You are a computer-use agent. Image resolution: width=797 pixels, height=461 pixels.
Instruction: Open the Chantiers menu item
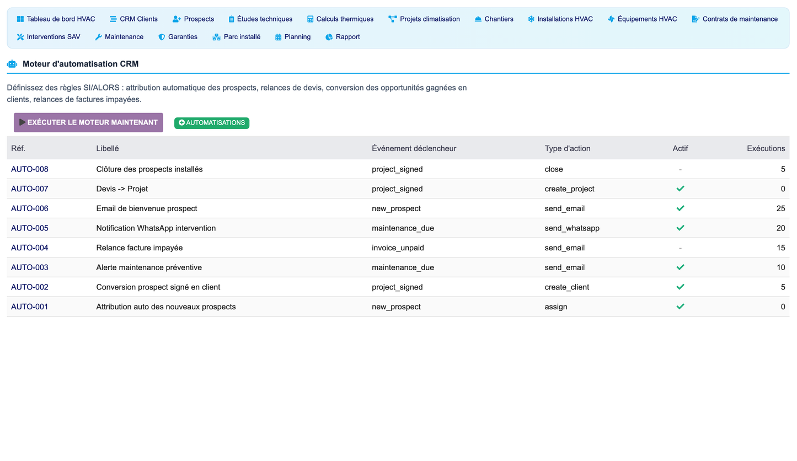point(494,19)
